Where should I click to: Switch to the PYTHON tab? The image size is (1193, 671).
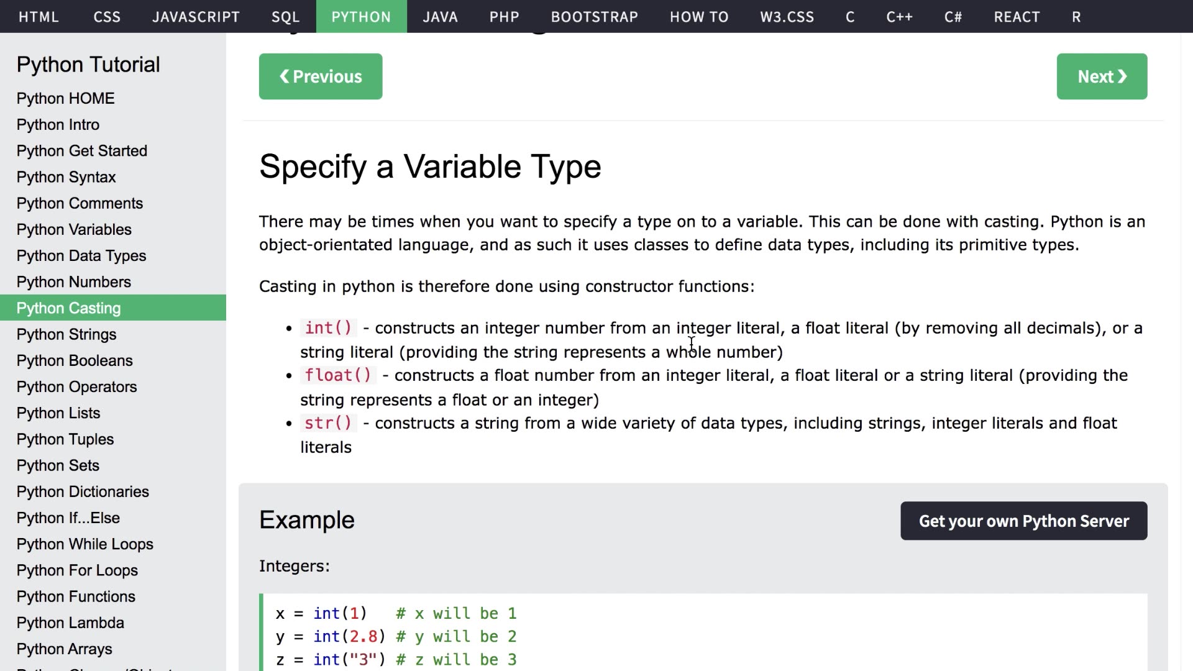[362, 17]
